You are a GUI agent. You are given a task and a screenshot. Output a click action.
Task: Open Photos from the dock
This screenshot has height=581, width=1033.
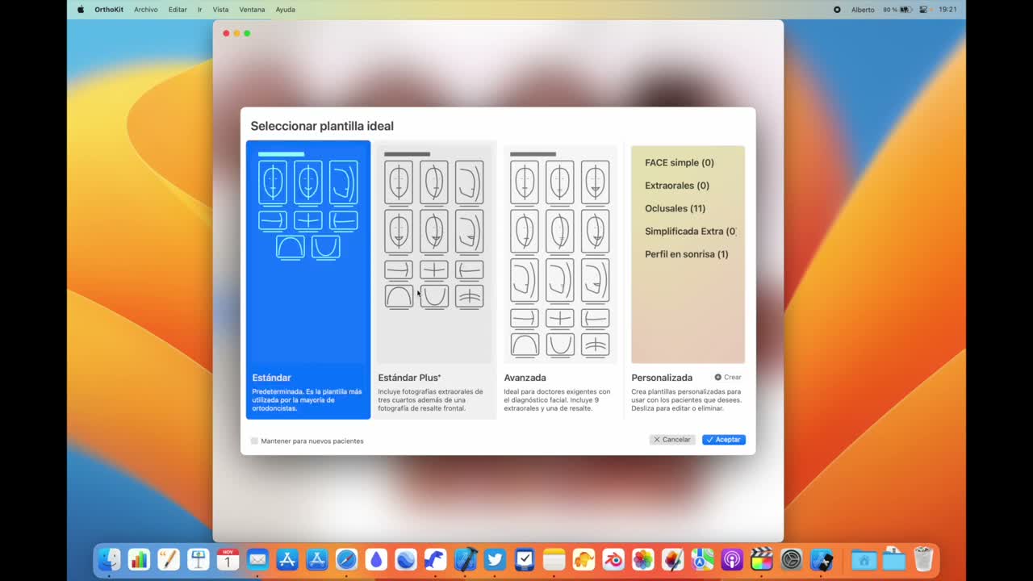point(643,559)
